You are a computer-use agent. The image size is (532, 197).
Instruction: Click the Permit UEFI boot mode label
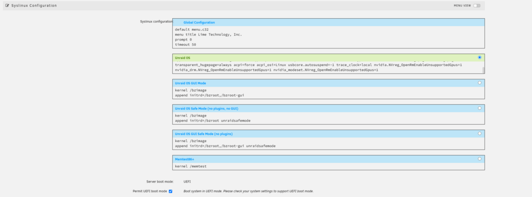pyautogui.click(x=149, y=191)
